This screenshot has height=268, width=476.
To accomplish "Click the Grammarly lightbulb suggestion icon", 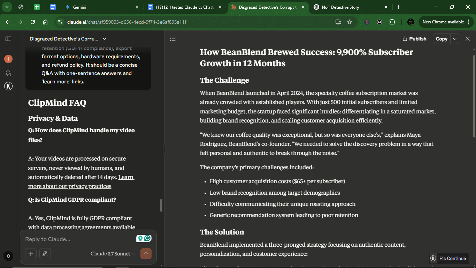I will (x=140, y=238).
